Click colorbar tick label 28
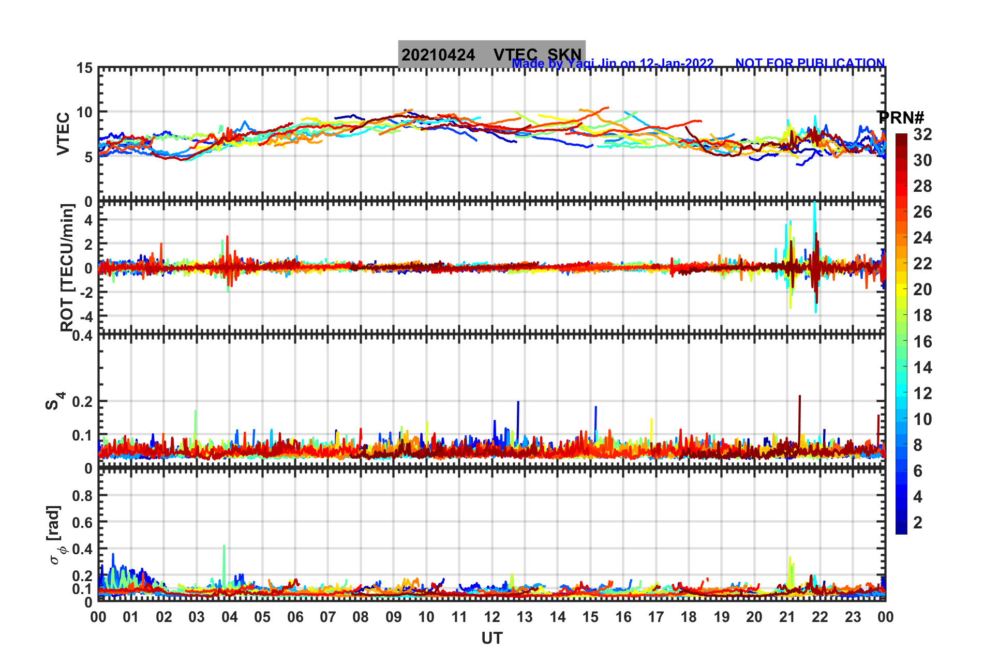This screenshot has width=984, height=668. tap(922, 186)
